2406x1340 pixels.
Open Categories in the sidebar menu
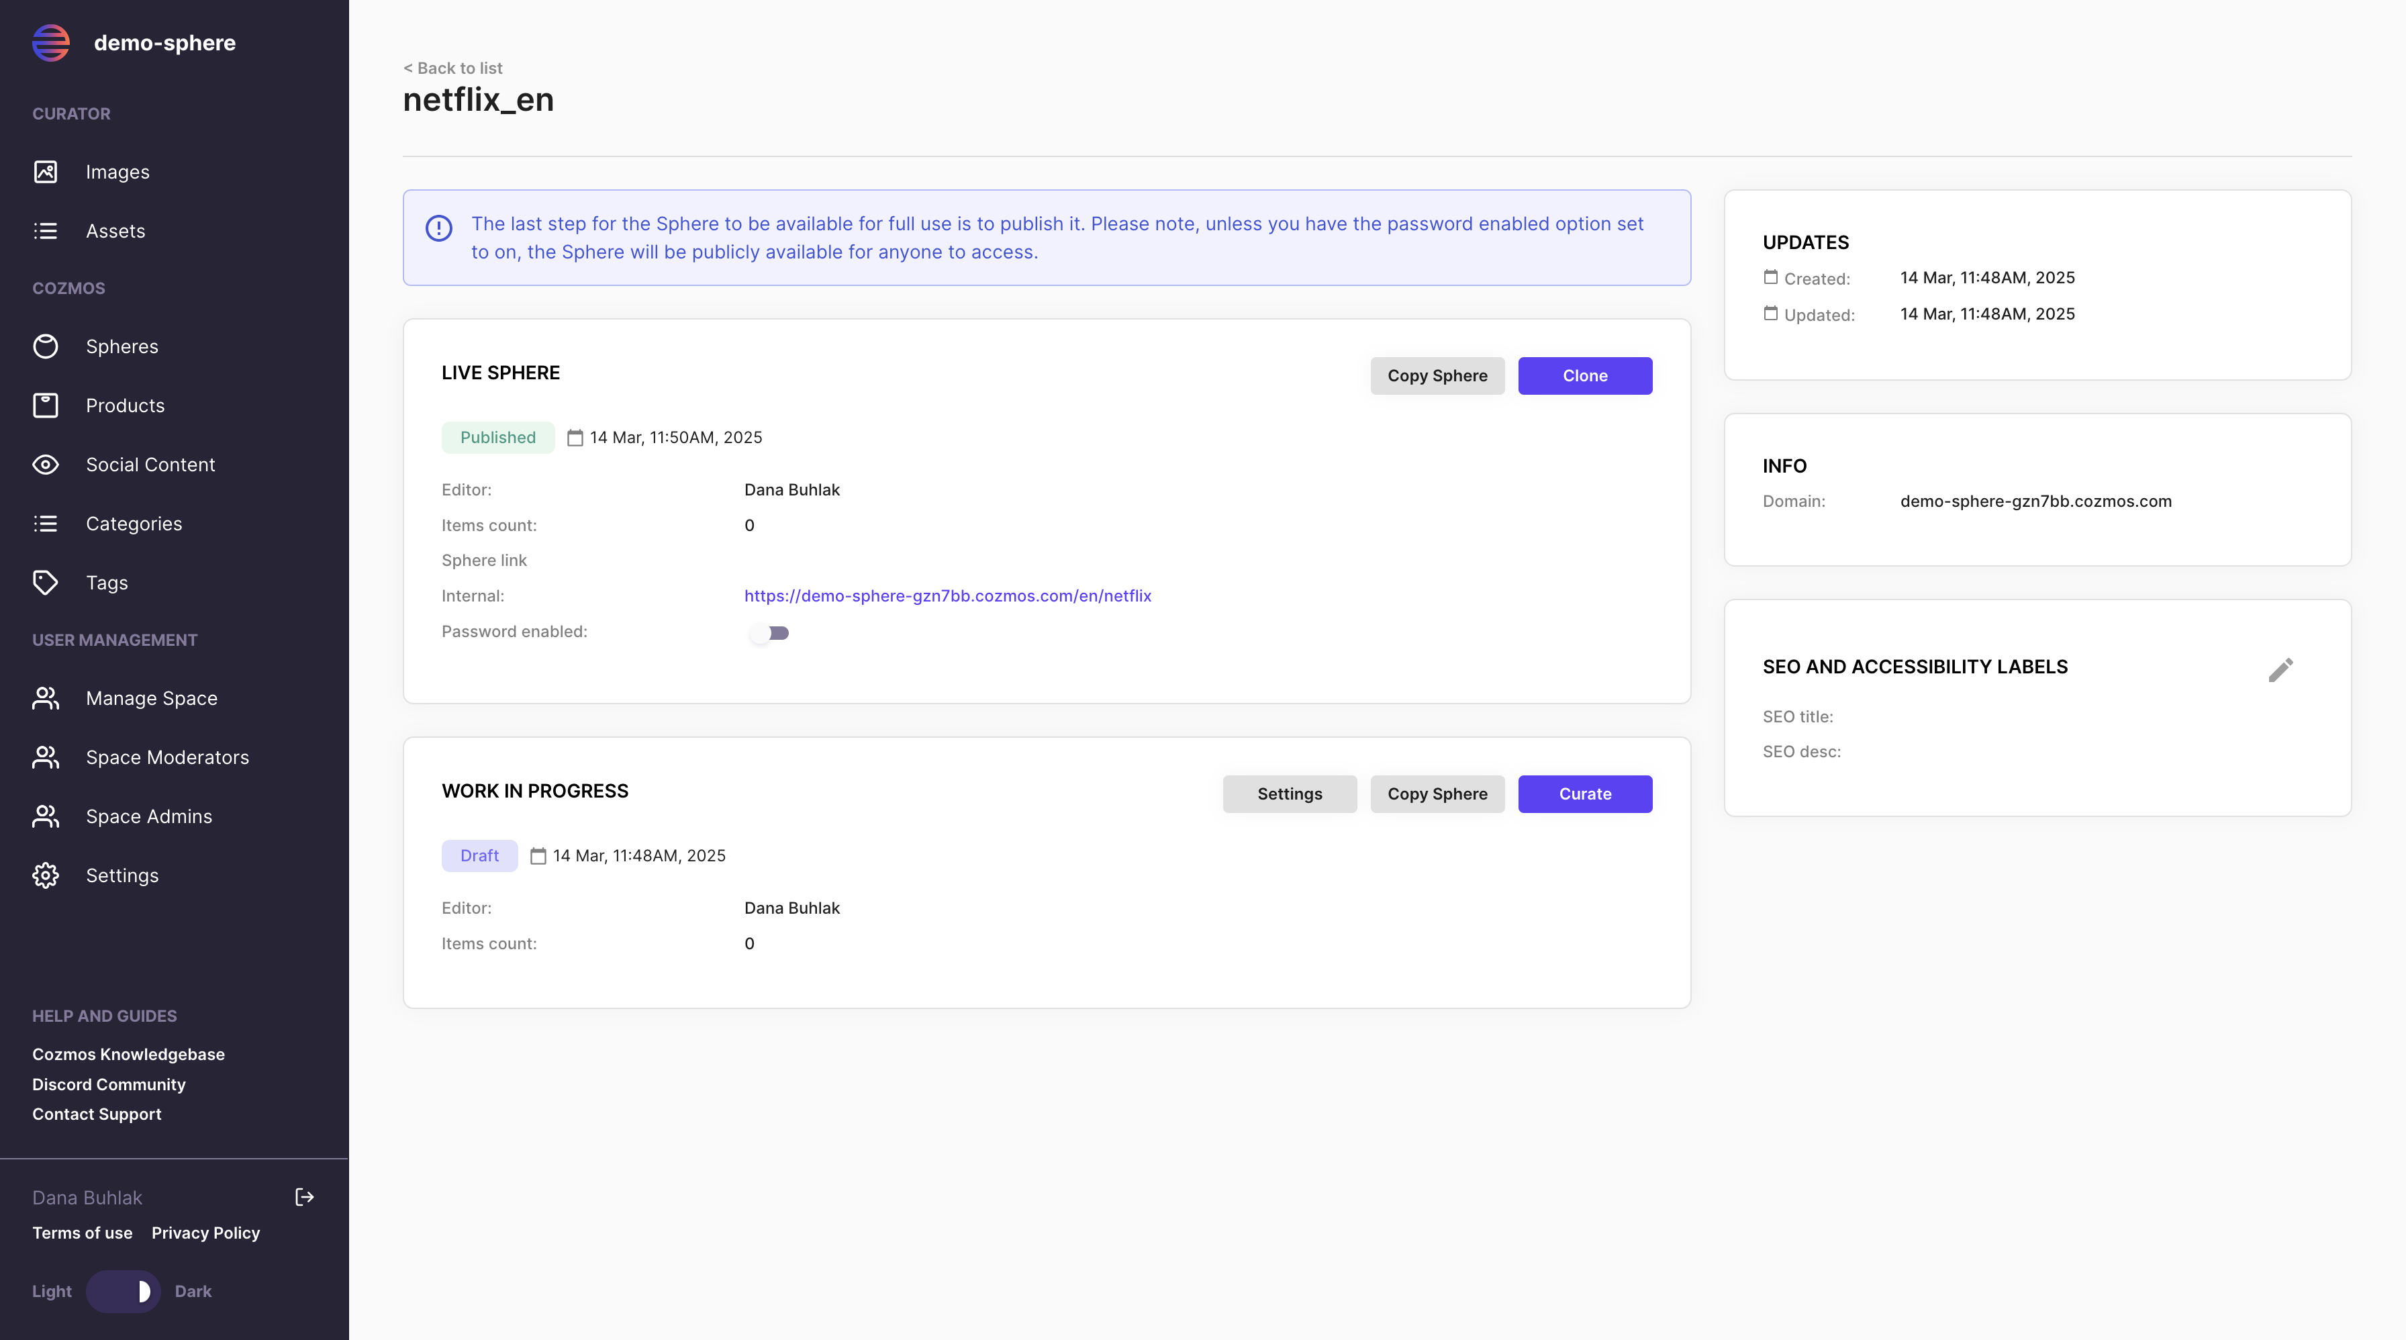click(134, 524)
